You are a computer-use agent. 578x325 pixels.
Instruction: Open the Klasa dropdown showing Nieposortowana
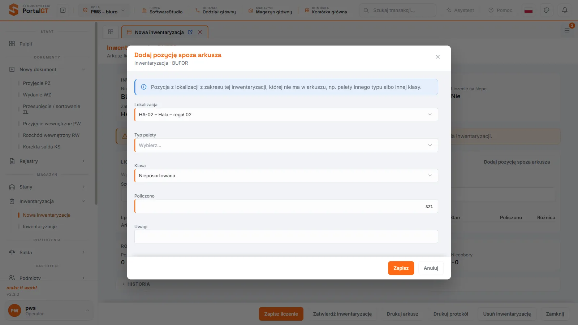tap(286, 175)
